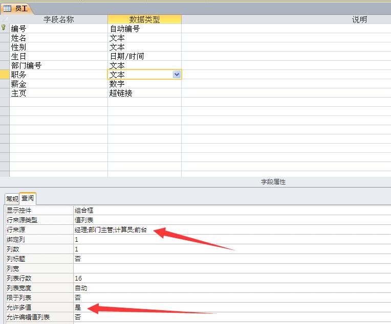Click the empty 列宽 value field
This screenshot has height=324, width=391.
pyautogui.click(x=232, y=269)
